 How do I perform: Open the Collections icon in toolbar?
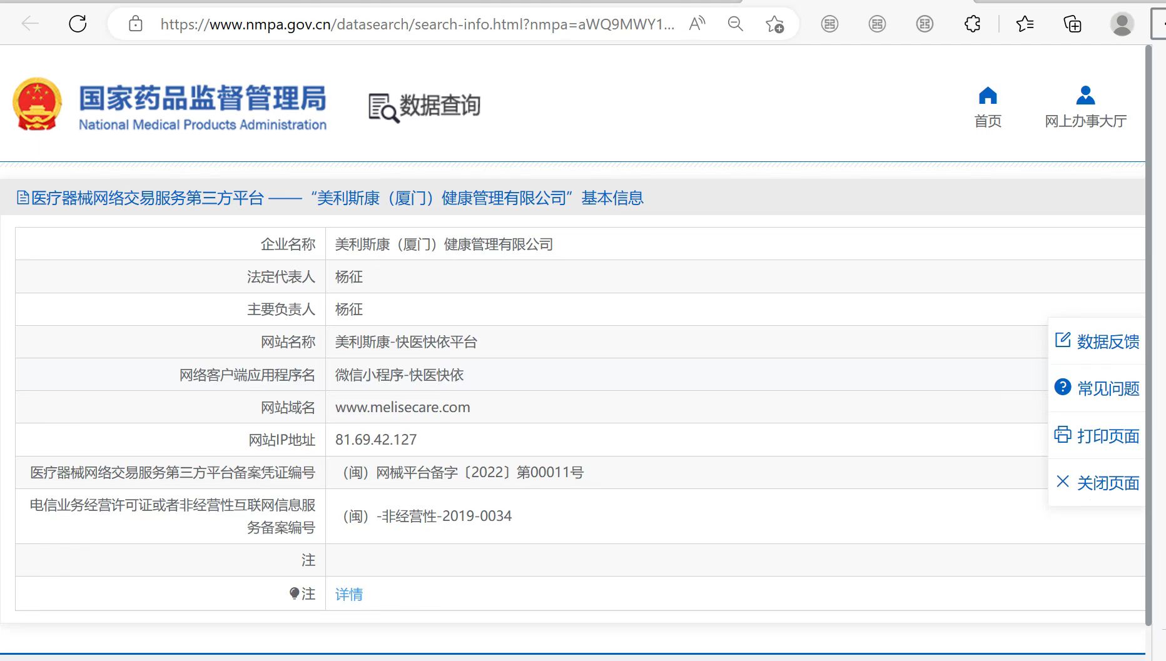point(1072,24)
